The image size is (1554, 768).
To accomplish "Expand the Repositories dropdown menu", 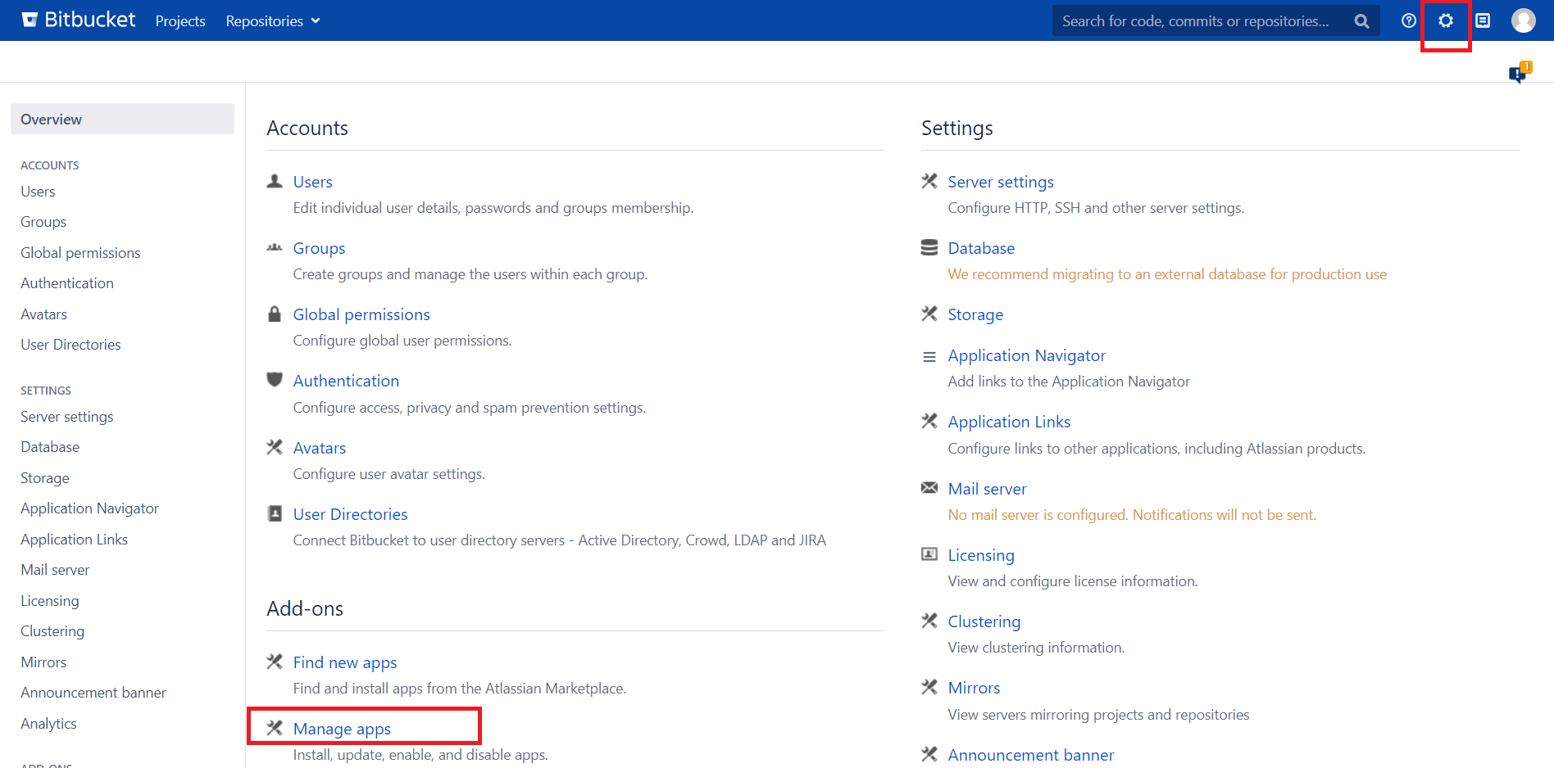I will coord(272,21).
